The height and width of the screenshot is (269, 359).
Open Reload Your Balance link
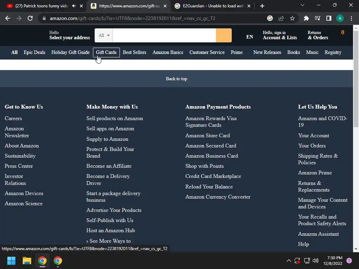point(209,187)
